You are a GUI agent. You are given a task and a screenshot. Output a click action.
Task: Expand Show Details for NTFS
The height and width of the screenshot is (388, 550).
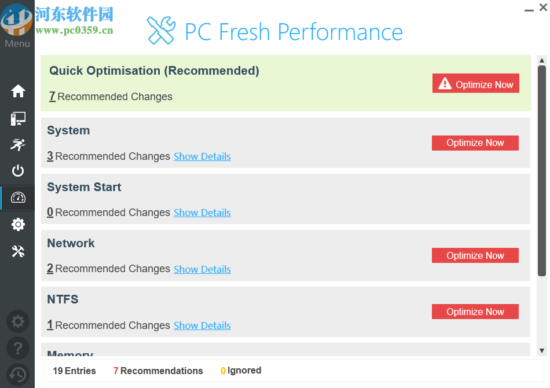[x=202, y=325]
